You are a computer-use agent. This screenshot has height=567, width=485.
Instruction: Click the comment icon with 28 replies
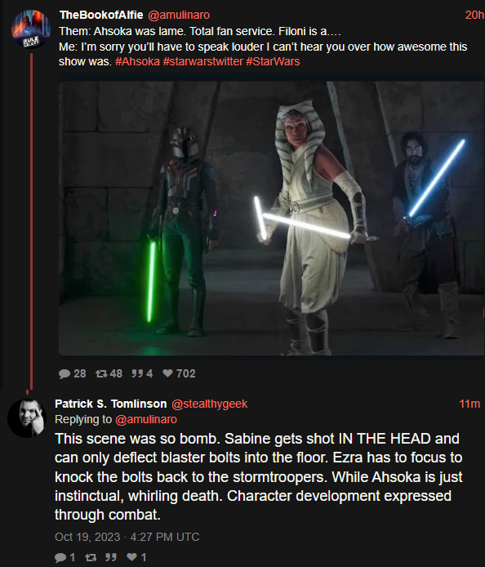coord(65,373)
